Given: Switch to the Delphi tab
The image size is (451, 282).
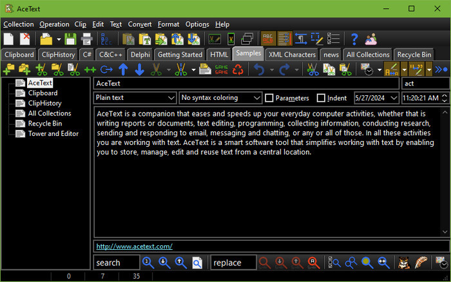Looking at the screenshot, I should [140, 55].
